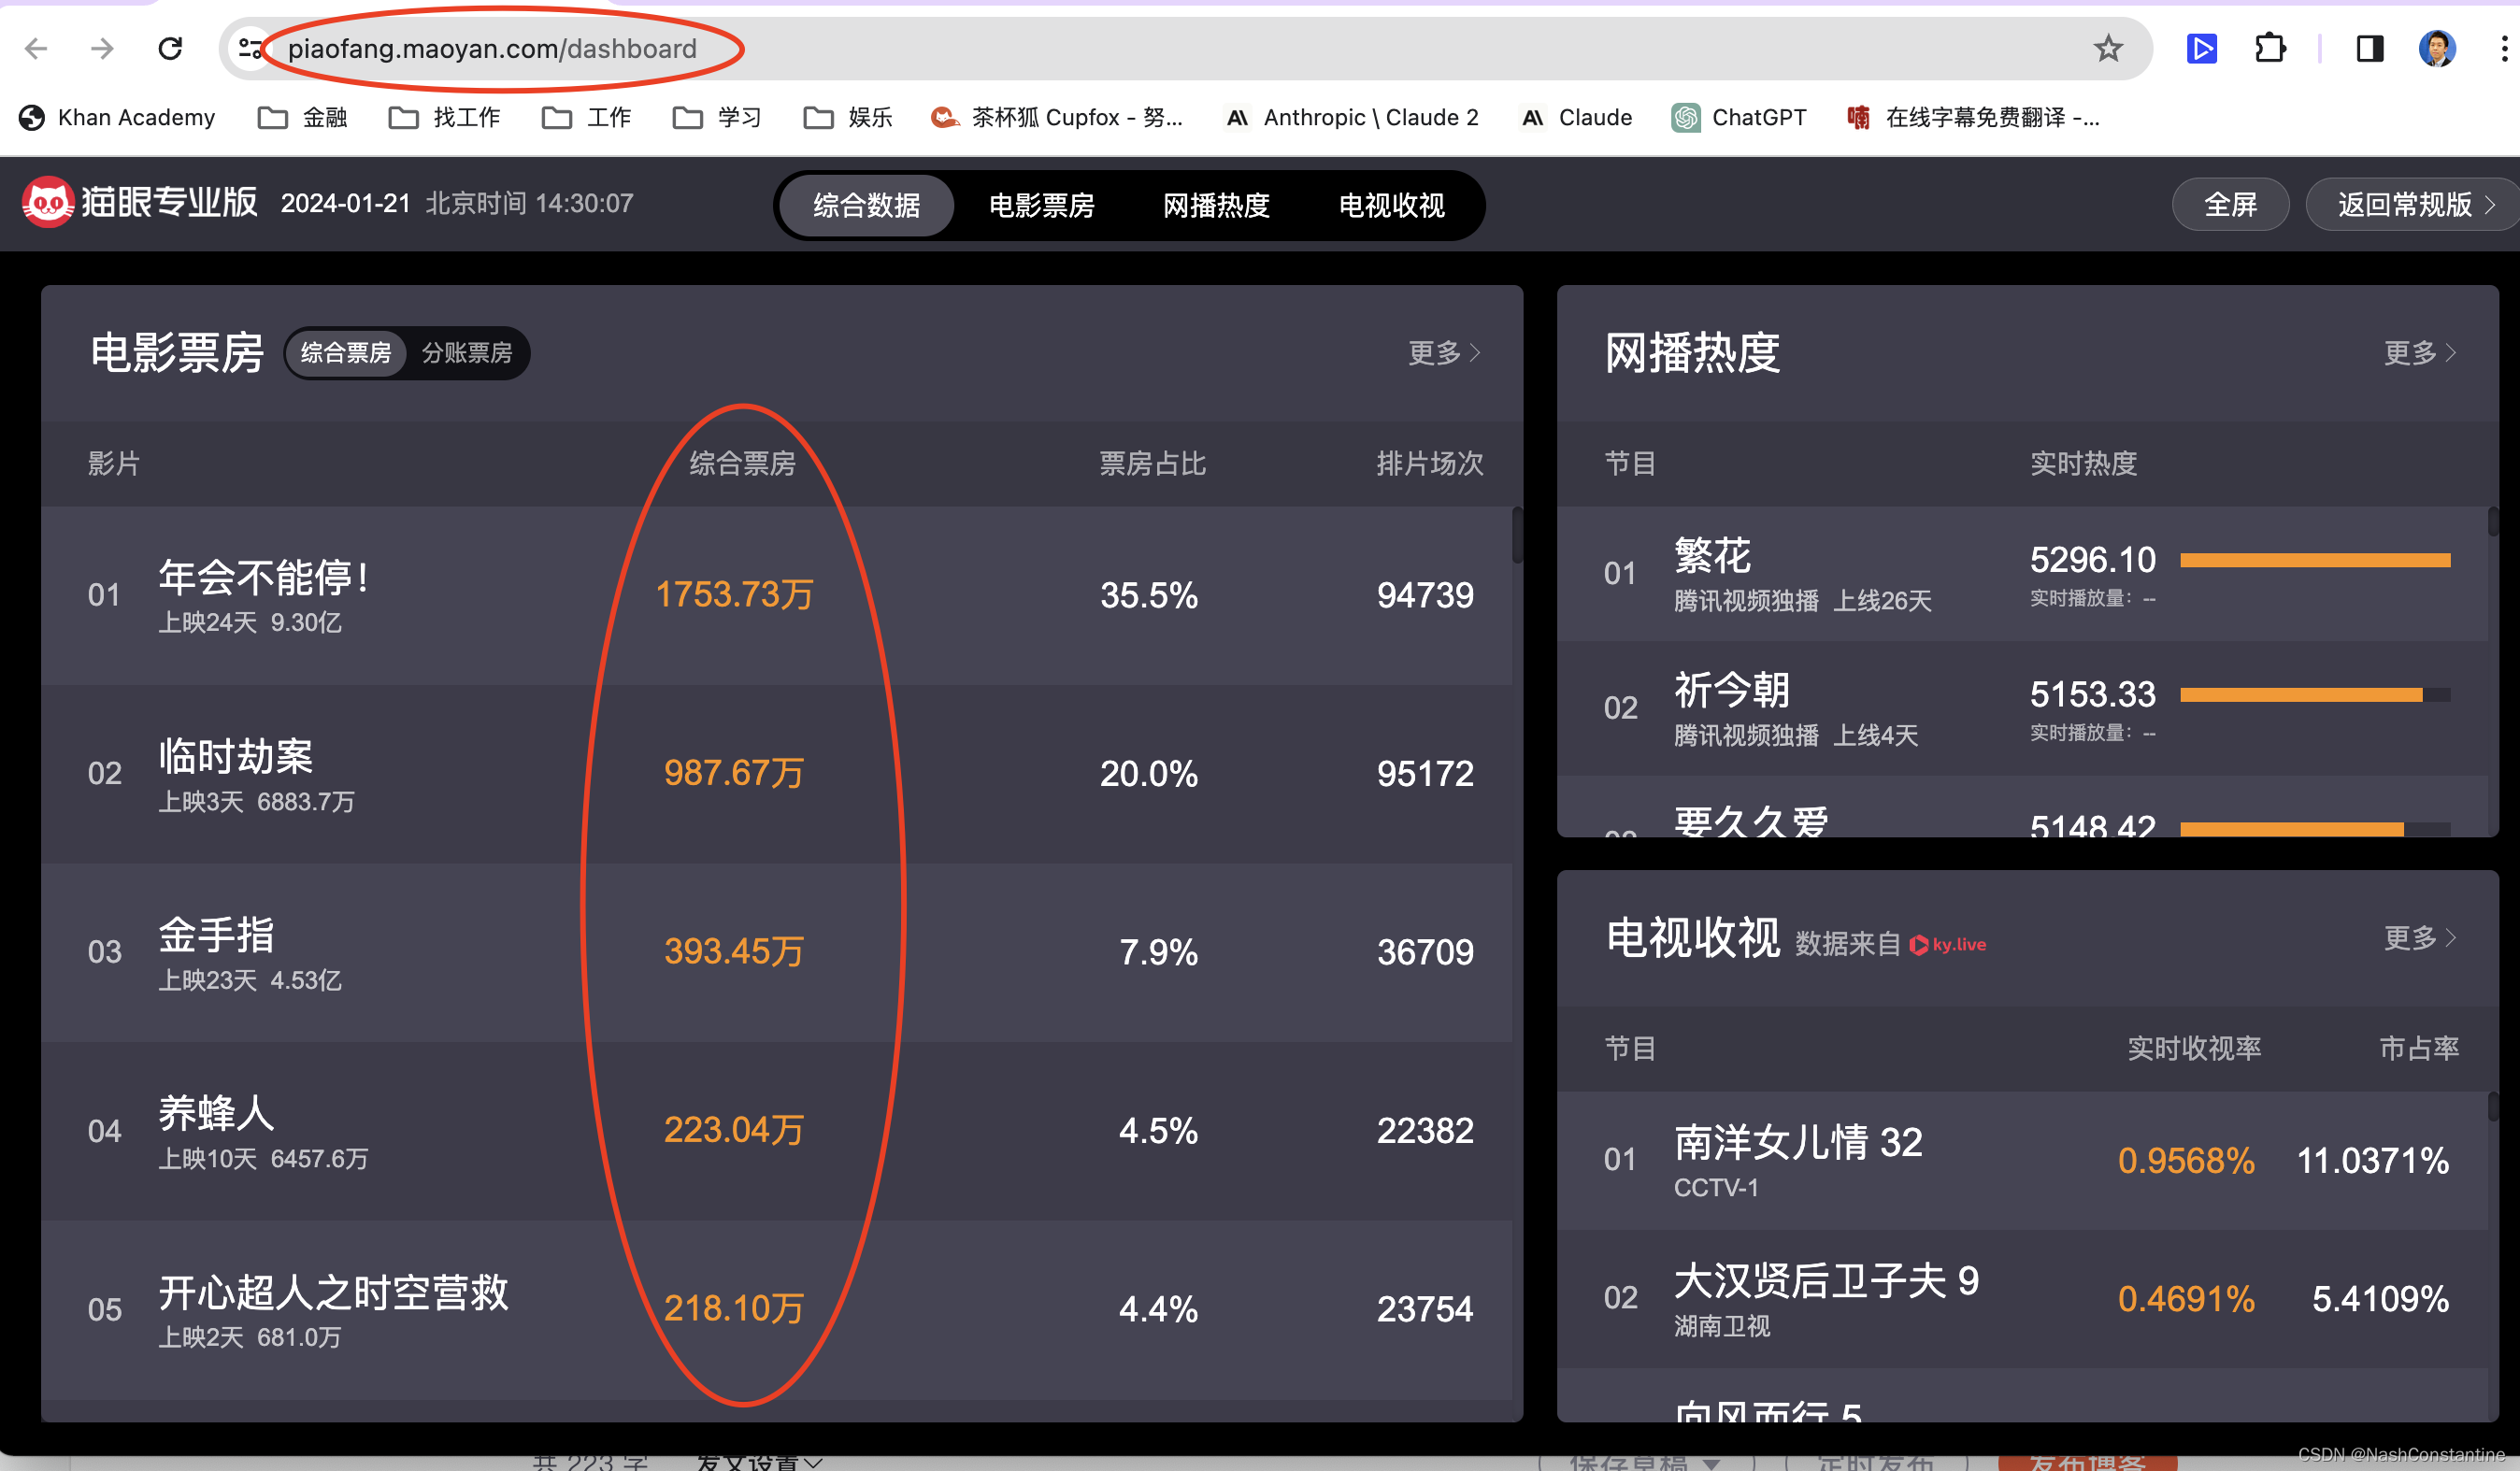Click the 全屏 fullscreen button
Image resolution: width=2520 pixels, height=1471 pixels.
(2230, 205)
